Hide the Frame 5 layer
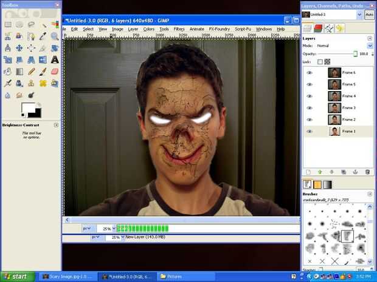This screenshot has height=282, width=377. 309,84
